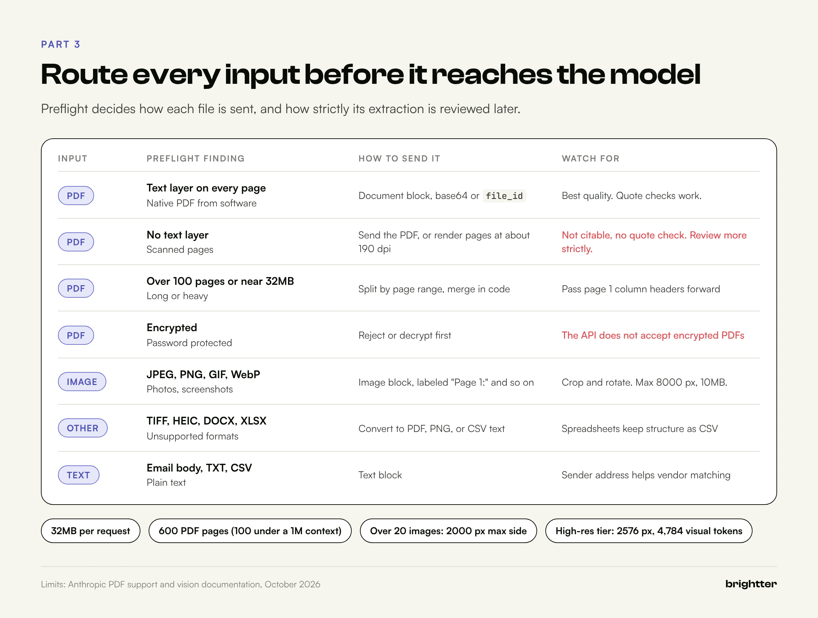Screen dimensions: 818x618
Task: Click the brightter logo
Action: pyautogui.click(x=751, y=584)
